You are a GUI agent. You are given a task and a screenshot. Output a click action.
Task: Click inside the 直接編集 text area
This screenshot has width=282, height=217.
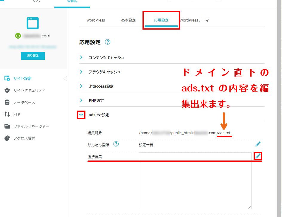tap(195, 181)
